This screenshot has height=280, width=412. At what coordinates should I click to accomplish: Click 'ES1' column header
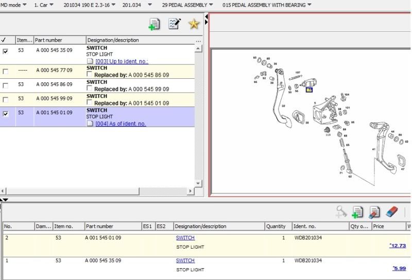148,226
